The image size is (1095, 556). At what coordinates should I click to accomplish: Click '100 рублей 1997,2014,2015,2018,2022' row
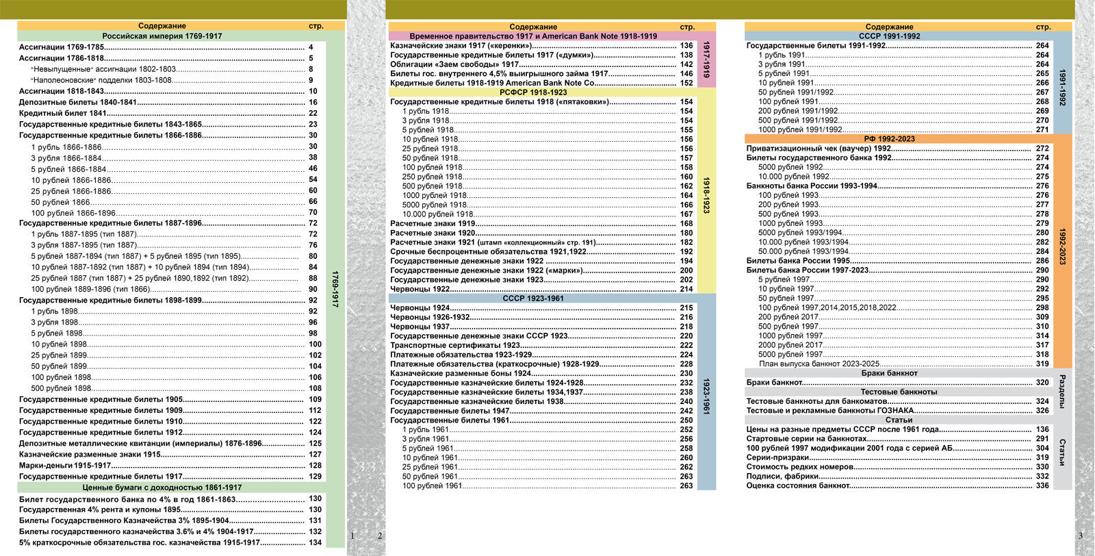point(903,307)
